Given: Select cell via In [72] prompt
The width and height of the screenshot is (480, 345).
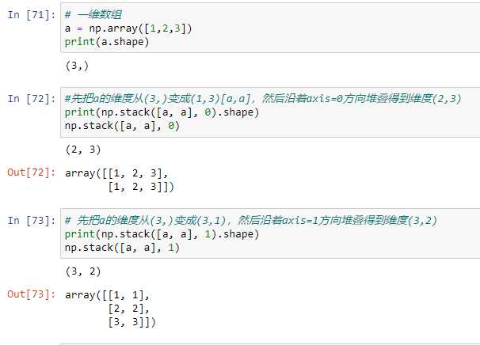Looking at the screenshot, I should coord(32,99).
